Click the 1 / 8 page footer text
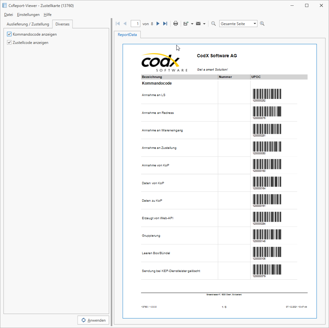 coord(224,307)
